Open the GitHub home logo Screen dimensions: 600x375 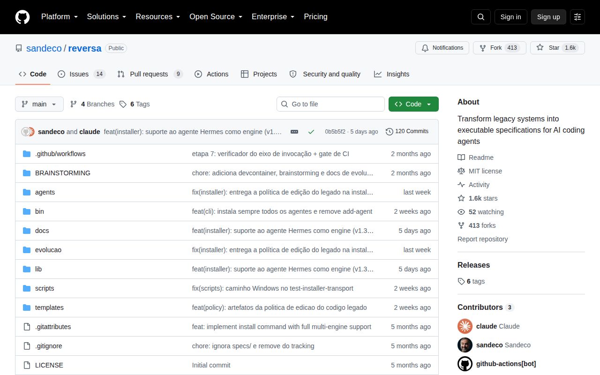(22, 17)
